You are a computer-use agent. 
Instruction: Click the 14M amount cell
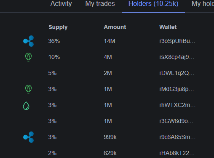click(x=110, y=41)
